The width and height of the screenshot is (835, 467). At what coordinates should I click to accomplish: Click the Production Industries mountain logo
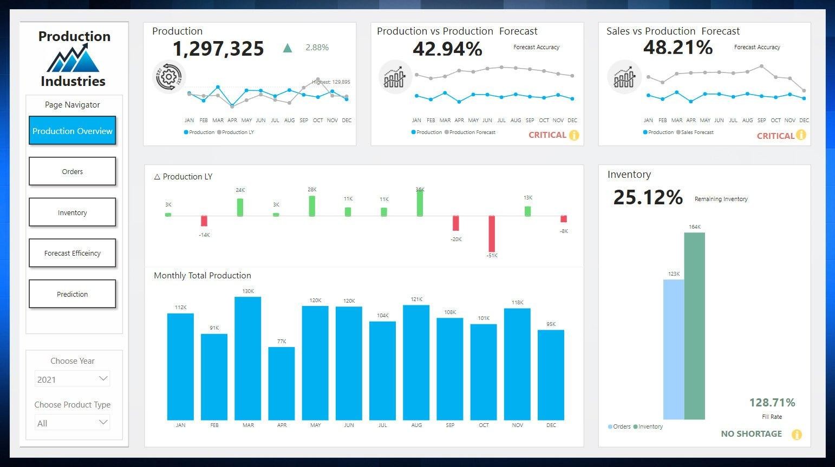pos(73,58)
